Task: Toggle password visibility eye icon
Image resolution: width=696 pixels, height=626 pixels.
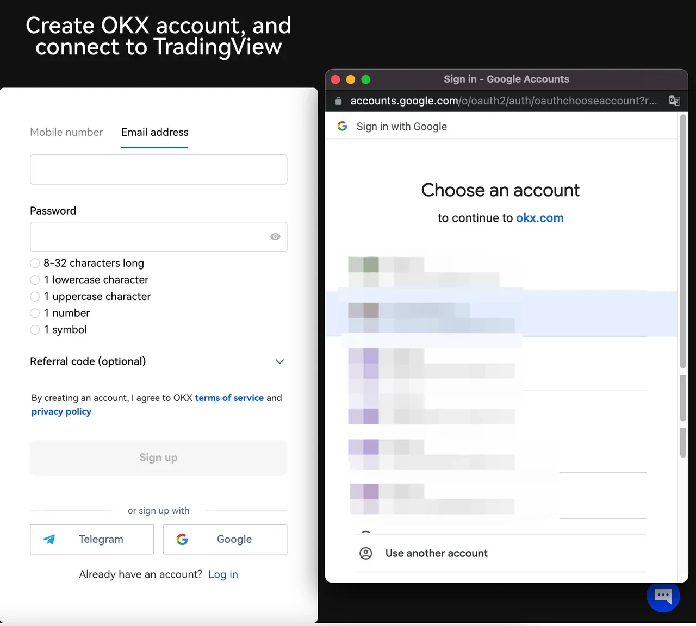Action: (x=275, y=236)
